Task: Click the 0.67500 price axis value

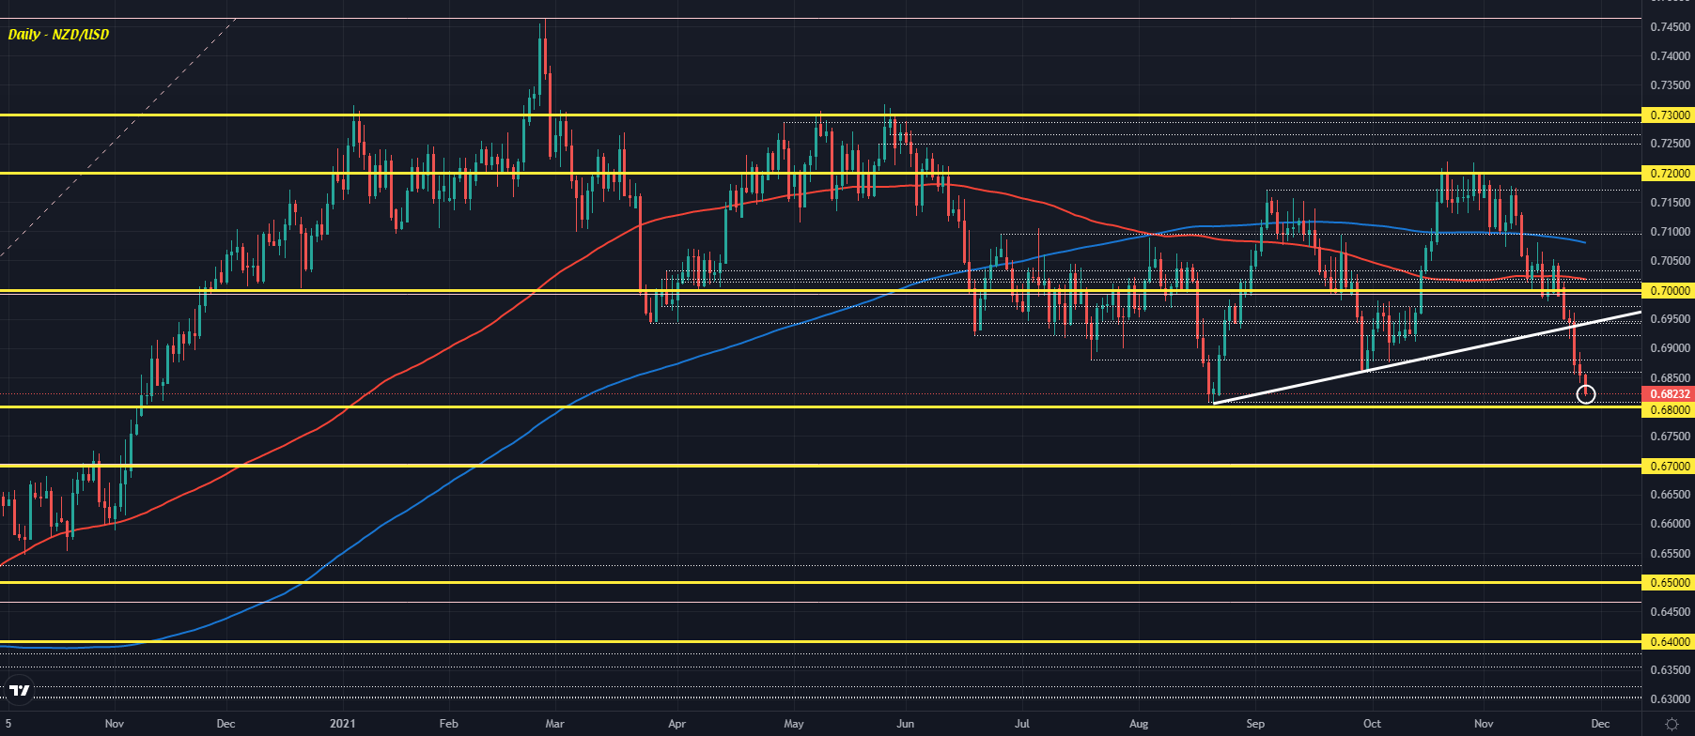Action: click(1670, 437)
